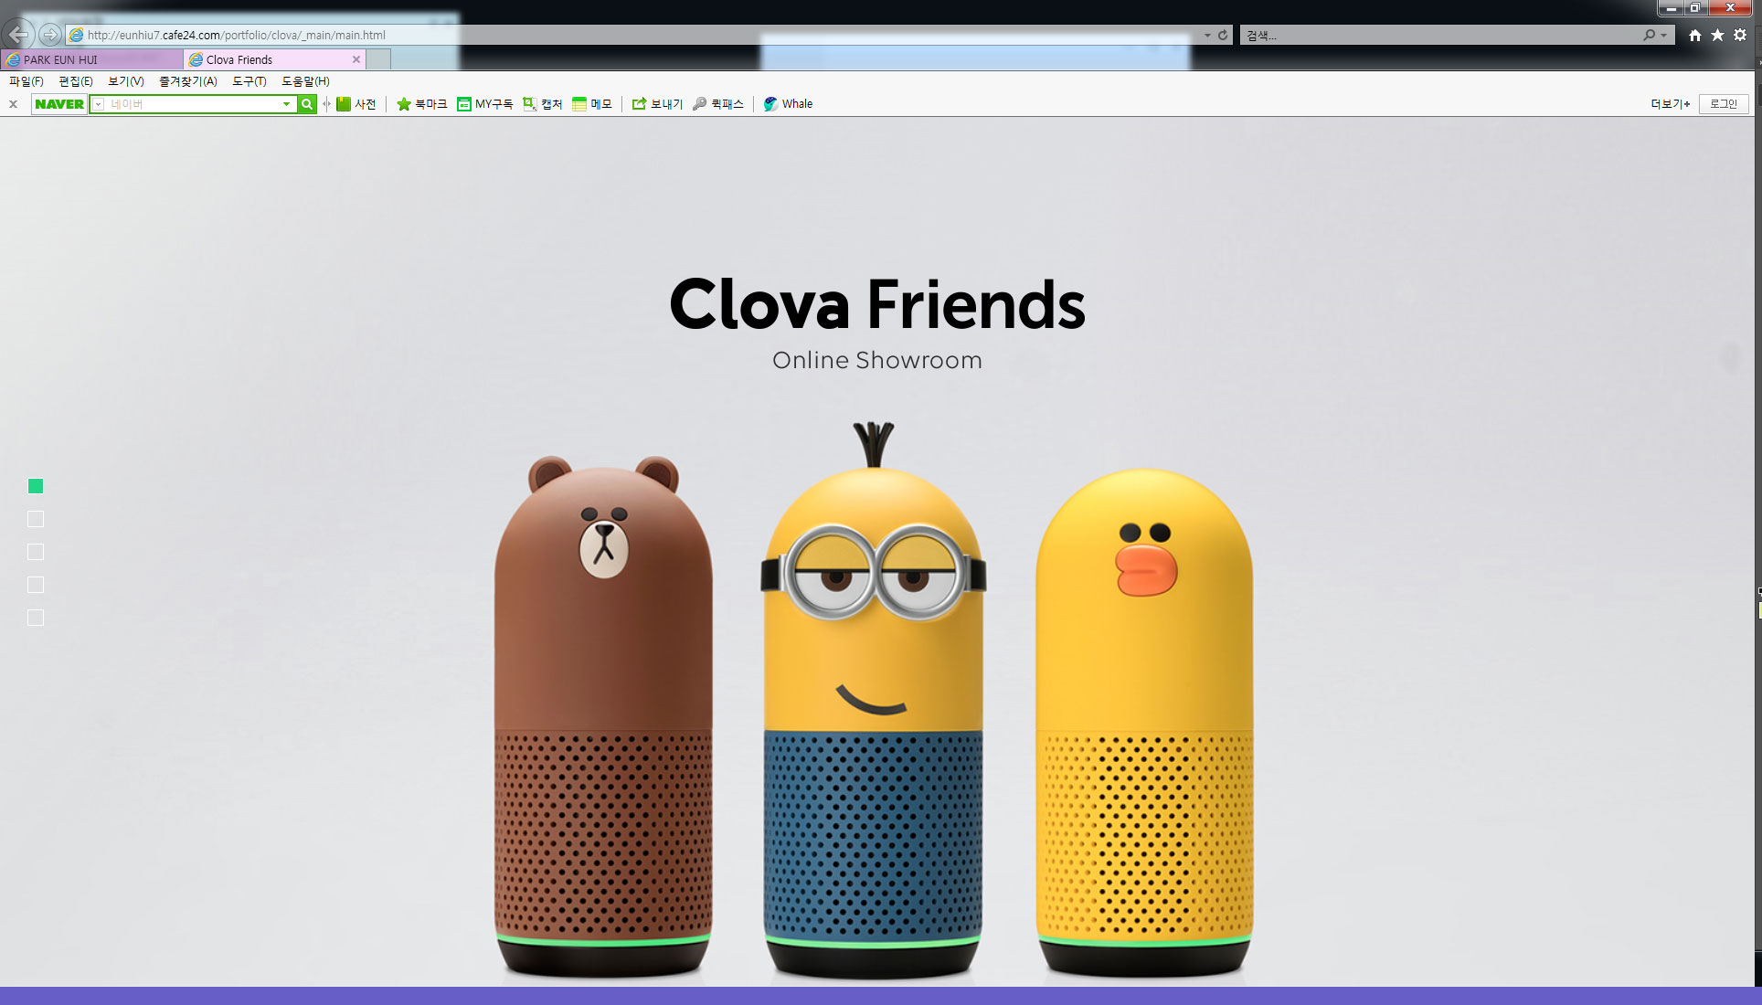Go forward with the browser Forward arrow

(x=49, y=35)
